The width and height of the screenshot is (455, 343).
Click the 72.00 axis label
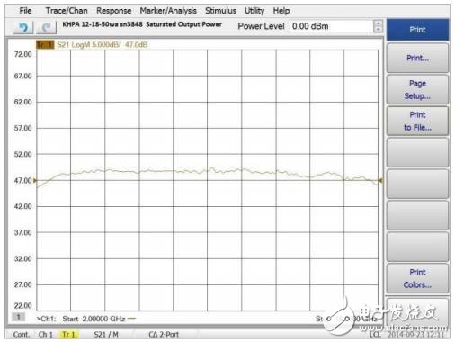(x=23, y=54)
